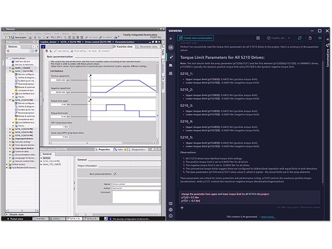332x249 pixels.
Task: Expand the Online access tree node
Action: coord(7,164)
